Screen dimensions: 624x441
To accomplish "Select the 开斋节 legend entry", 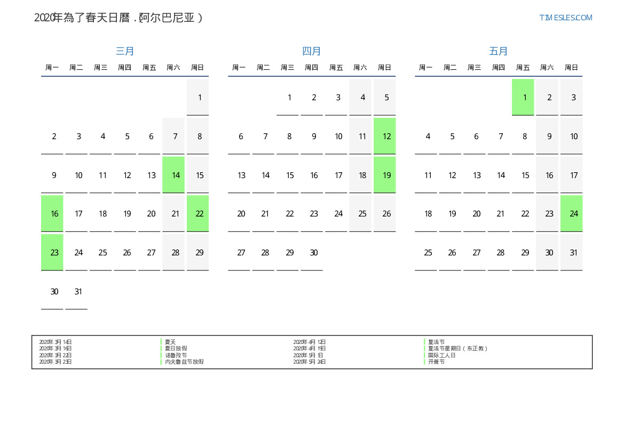I will pyautogui.click(x=436, y=362).
